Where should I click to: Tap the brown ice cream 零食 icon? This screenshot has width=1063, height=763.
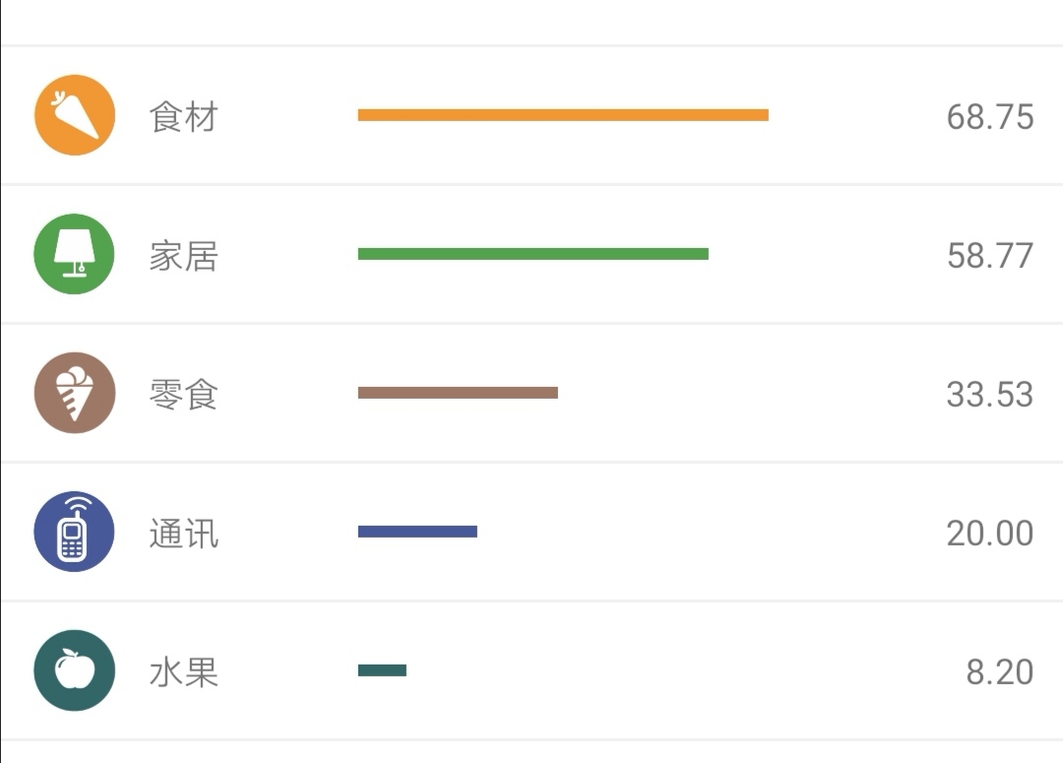(x=75, y=393)
